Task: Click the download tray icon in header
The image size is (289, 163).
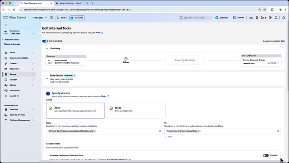Action: pyautogui.click(x=251, y=18)
